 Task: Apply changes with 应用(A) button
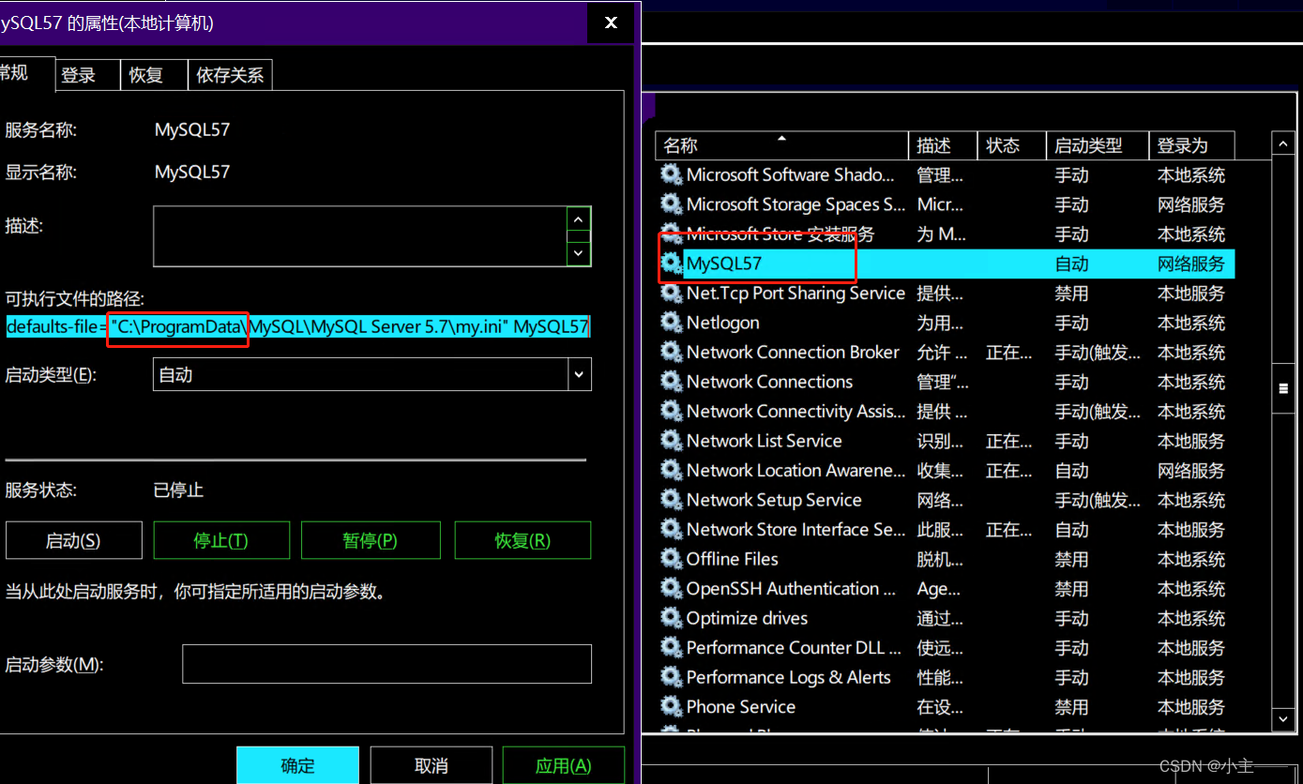point(564,765)
